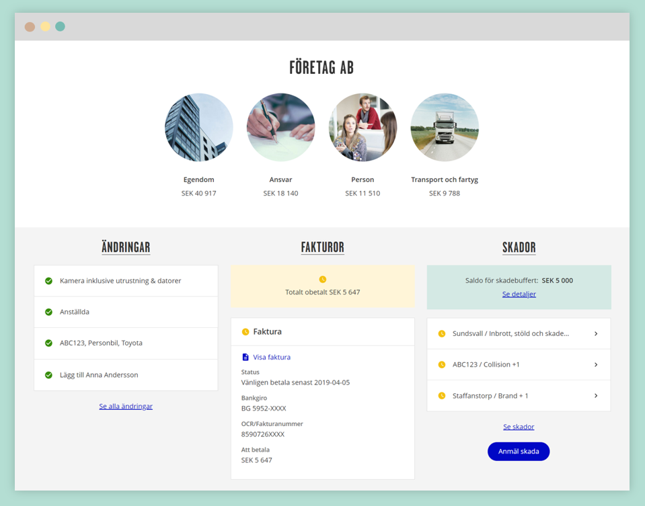Click the Anmäl skada button
Viewport: 645px width, 506px height.
click(x=519, y=452)
